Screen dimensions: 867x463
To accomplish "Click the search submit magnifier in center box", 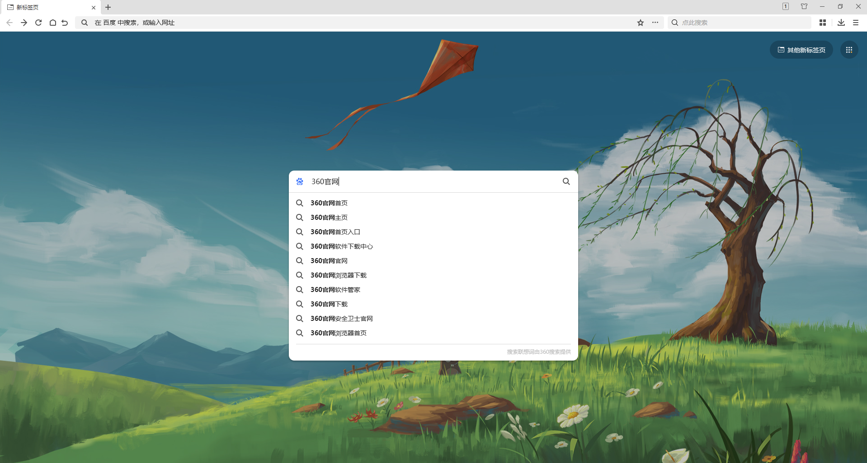I will 566,181.
